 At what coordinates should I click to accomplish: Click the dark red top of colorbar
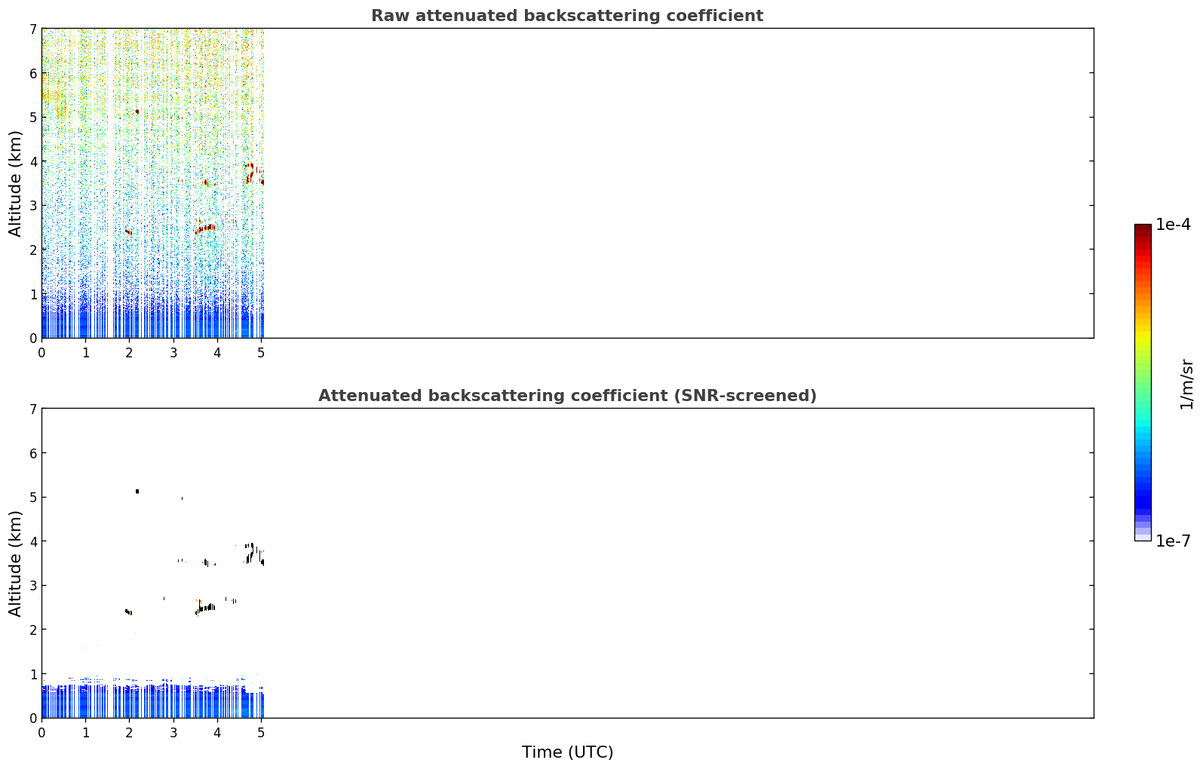(1143, 229)
